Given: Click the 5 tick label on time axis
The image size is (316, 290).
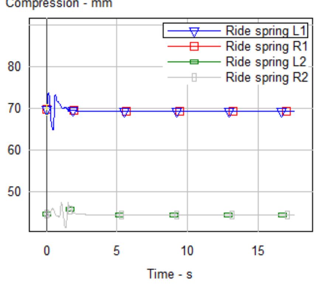Looking at the screenshot, I should pos(116,251).
